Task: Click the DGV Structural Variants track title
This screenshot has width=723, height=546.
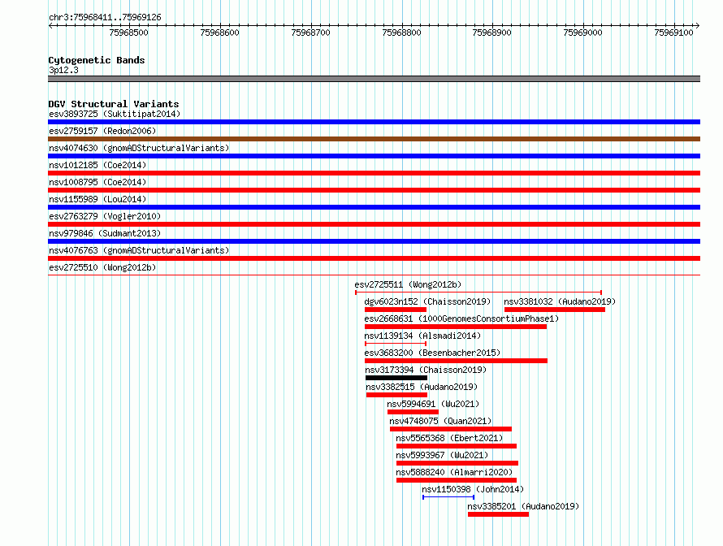Action: click(114, 104)
